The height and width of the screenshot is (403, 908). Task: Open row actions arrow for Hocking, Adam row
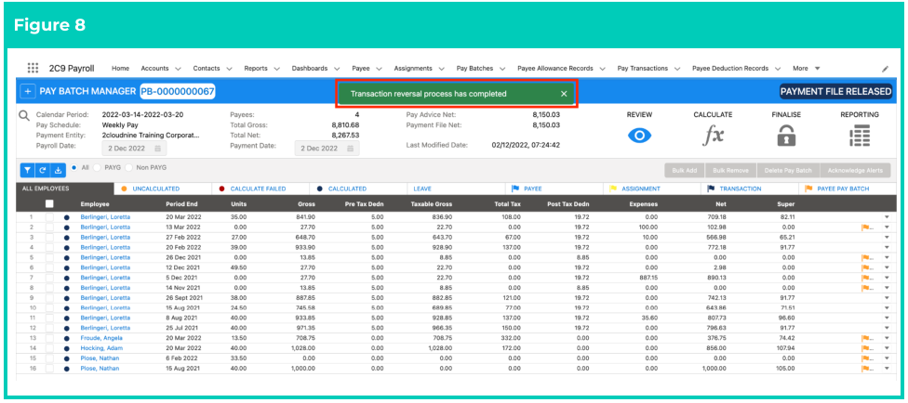(x=886, y=348)
